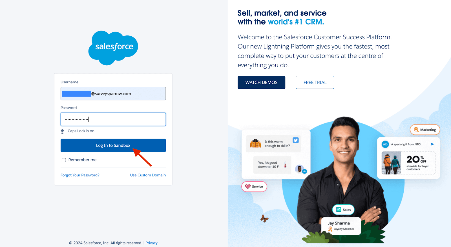Click the Log In to Sandbox button
Screen dimensions: 451x247
point(113,145)
